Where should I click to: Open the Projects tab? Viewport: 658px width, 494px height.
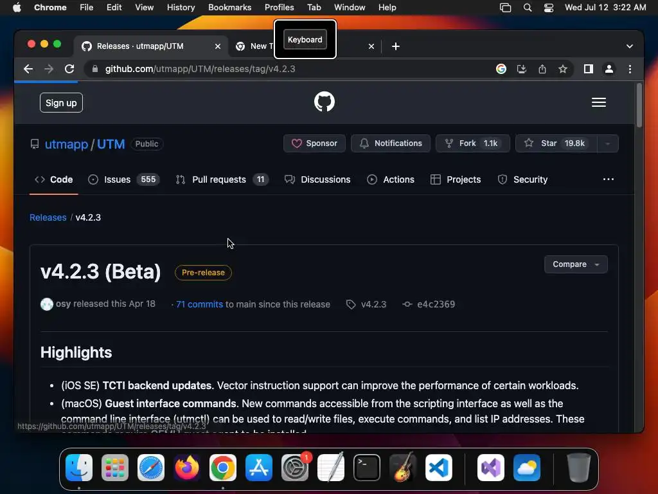456,179
